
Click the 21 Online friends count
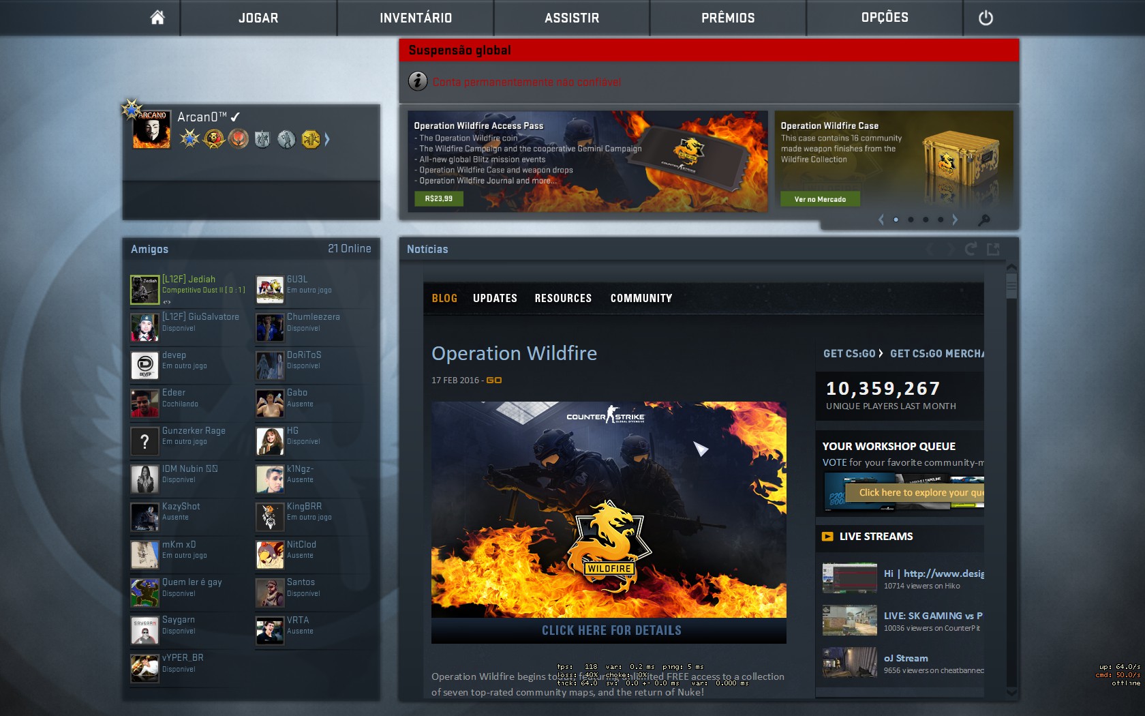point(349,249)
